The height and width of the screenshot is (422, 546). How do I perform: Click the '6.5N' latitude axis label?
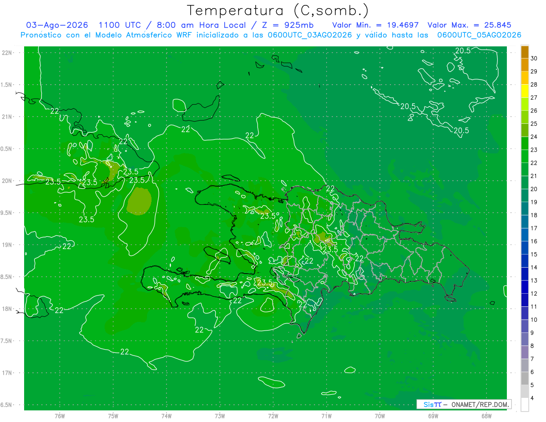pyautogui.click(x=7, y=405)
